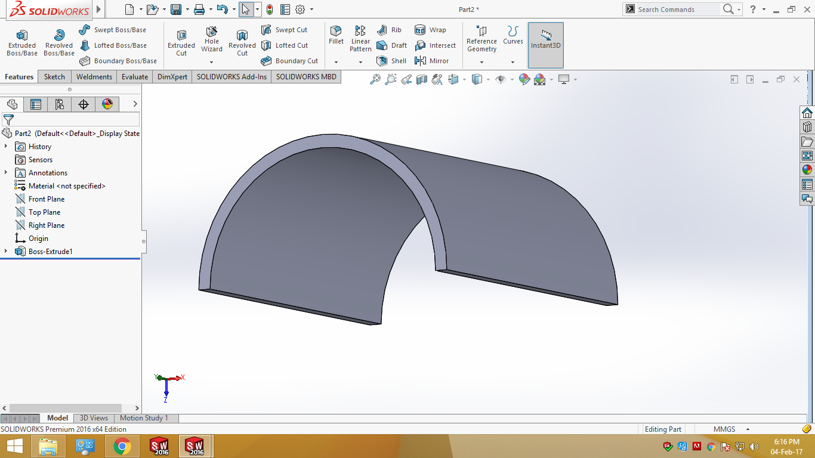Open the DisplayManager tab icon
Image resolution: width=815 pixels, height=458 pixels.
point(107,104)
